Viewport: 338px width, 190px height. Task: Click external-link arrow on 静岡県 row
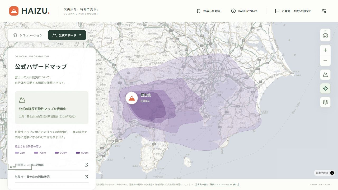click(x=86, y=165)
